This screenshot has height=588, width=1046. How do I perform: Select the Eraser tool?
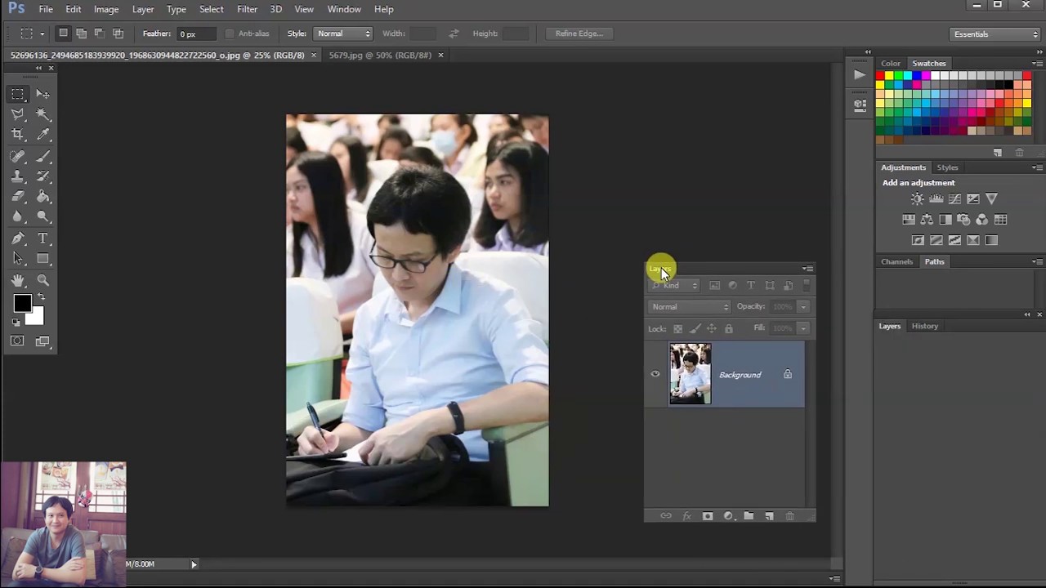tap(18, 197)
